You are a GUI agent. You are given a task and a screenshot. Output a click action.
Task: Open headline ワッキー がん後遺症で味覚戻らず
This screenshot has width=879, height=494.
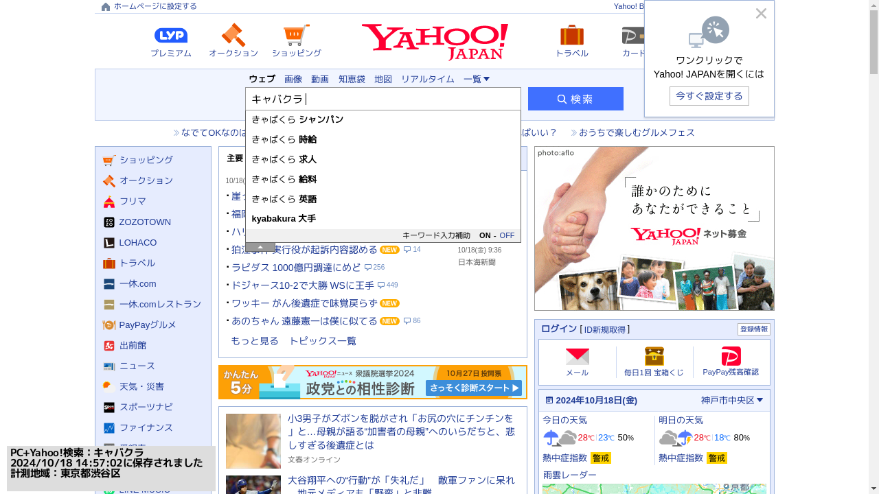tap(304, 303)
